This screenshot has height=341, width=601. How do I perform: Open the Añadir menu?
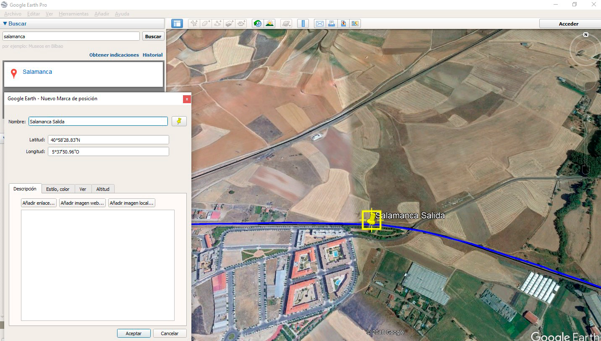pos(102,14)
